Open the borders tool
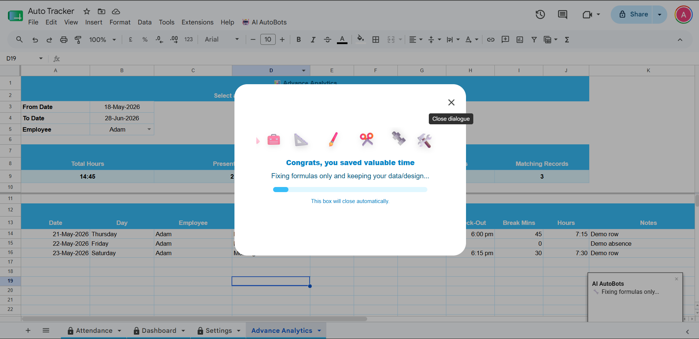The width and height of the screenshot is (699, 339). (x=376, y=39)
